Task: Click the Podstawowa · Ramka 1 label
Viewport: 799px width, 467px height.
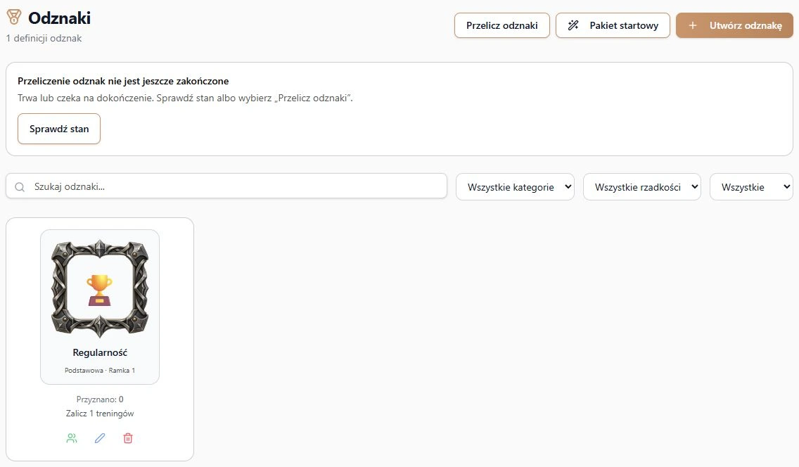Action: (x=100, y=370)
